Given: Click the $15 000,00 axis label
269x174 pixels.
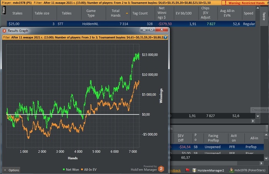Looking at the screenshot, I should (x=150, y=55).
